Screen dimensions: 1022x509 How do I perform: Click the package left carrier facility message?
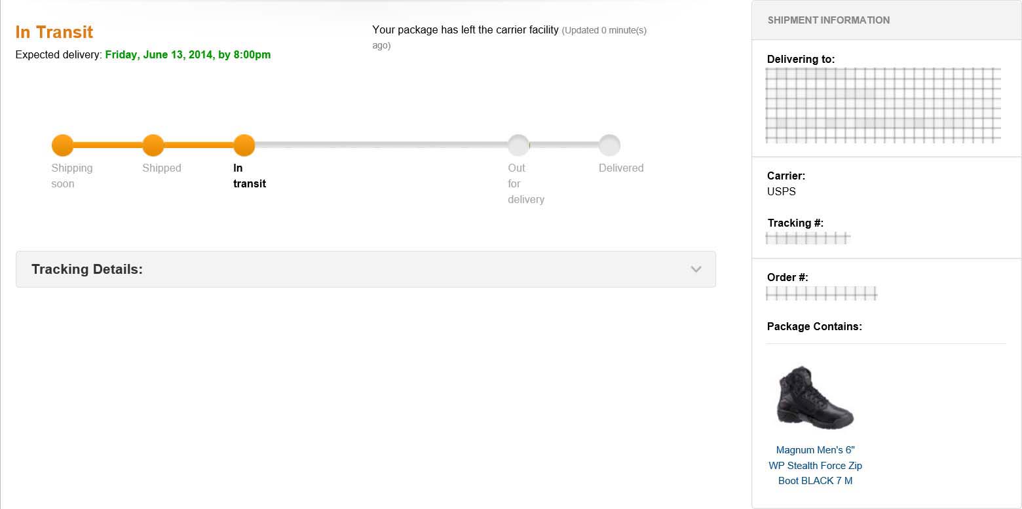(465, 29)
